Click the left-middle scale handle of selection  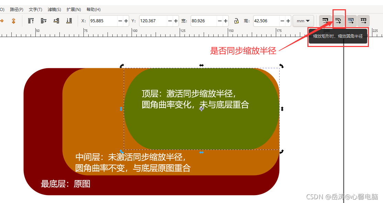[121, 109]
